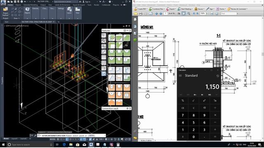Add a new drawing tab with plus button

pos(59,22)
